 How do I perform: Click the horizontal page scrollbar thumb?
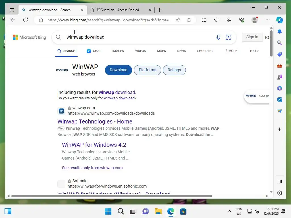pyautogui.click(x=111, y=196)
